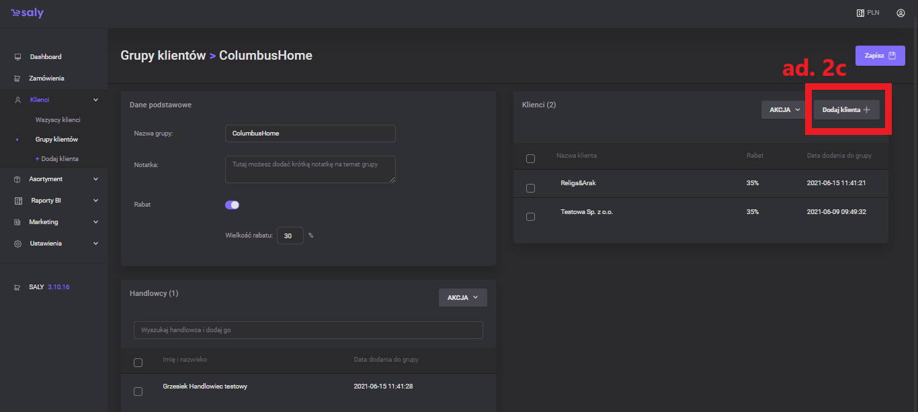The height and width of the screenshot is (412, 918).
Task: Focus the Wyszukaj handlowca search field
Action: pyautogui.click(x=308, y=330)
